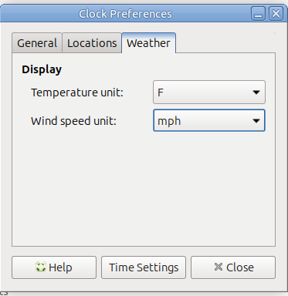Open the Temperature unit combo box

coord(209,92)
